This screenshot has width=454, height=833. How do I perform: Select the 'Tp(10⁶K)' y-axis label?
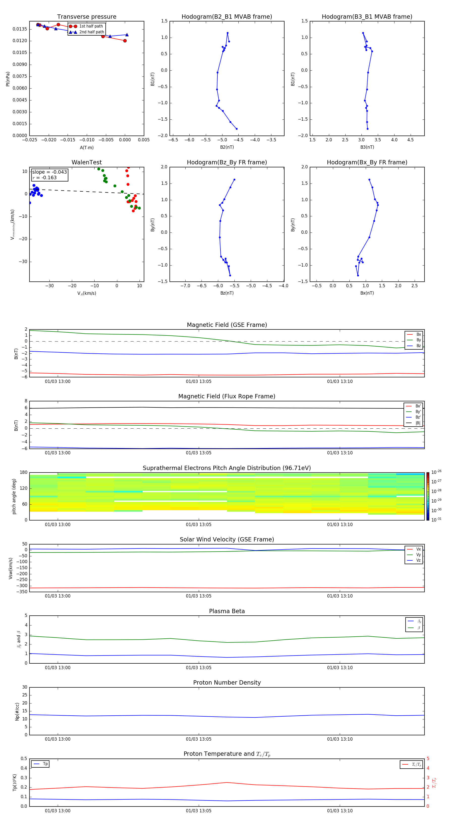coord(15,783)
